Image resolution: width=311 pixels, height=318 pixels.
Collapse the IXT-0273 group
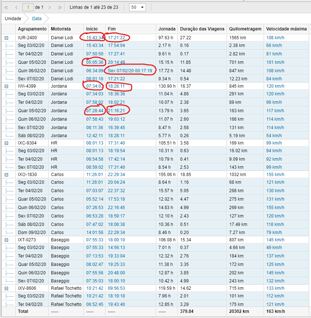tap(6, 240)
